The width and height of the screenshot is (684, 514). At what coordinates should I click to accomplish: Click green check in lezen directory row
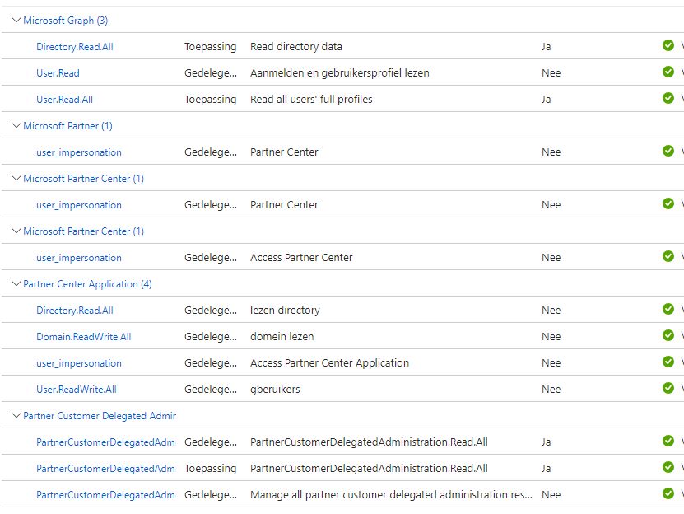pyautogui.click(x=668, y=309)
